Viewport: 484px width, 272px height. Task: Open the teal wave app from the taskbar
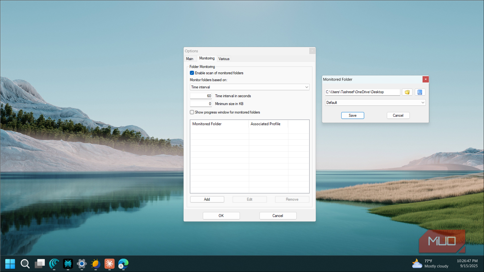pos(54,264)
